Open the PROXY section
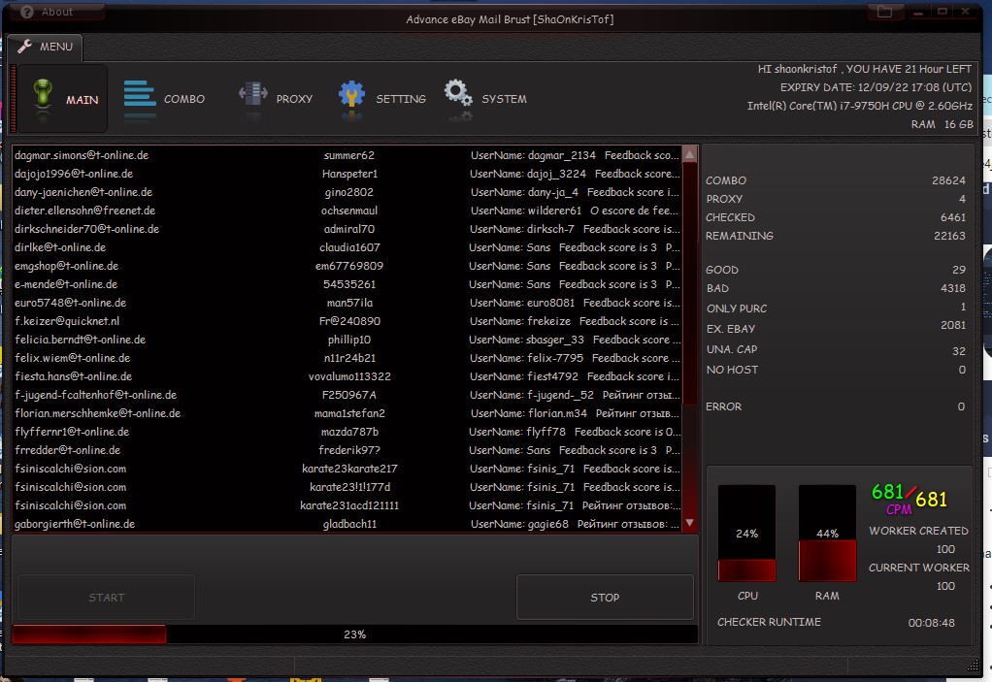Screen dimensions: 992x682 point(276,99)
